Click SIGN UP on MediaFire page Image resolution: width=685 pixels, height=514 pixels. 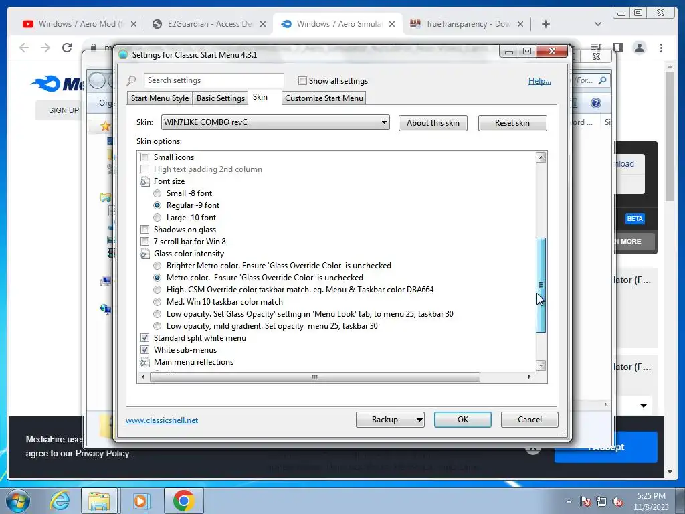pos(64,110)
